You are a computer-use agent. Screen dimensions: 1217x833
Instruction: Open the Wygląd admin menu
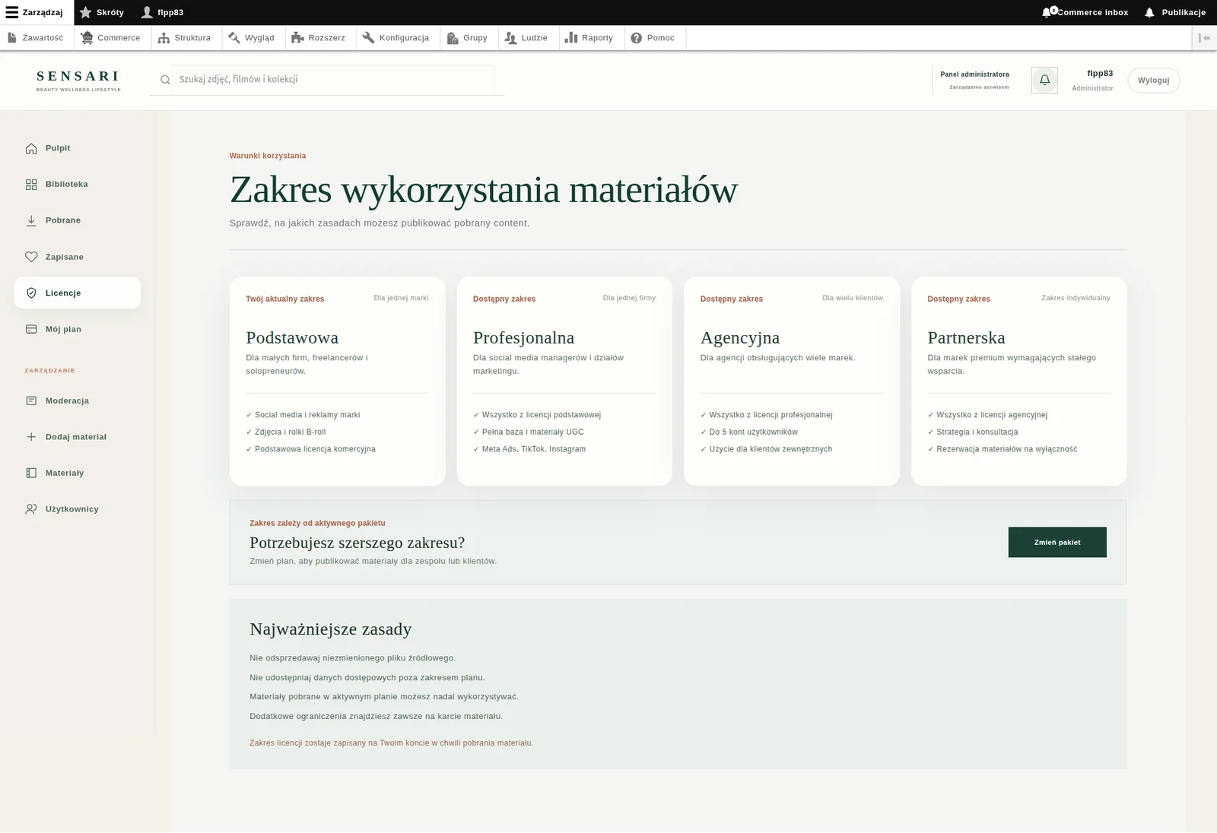(x=252, y=38)
